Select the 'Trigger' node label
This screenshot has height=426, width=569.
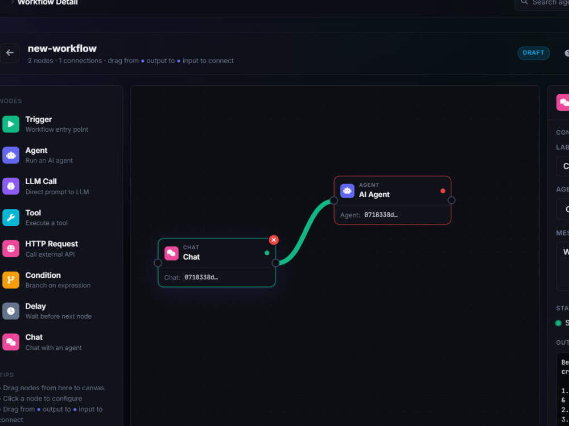coord(39,119)
